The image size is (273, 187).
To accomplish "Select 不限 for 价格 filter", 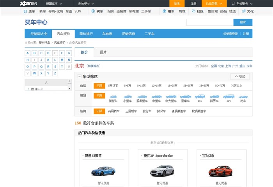I will [x=99, y=86].
